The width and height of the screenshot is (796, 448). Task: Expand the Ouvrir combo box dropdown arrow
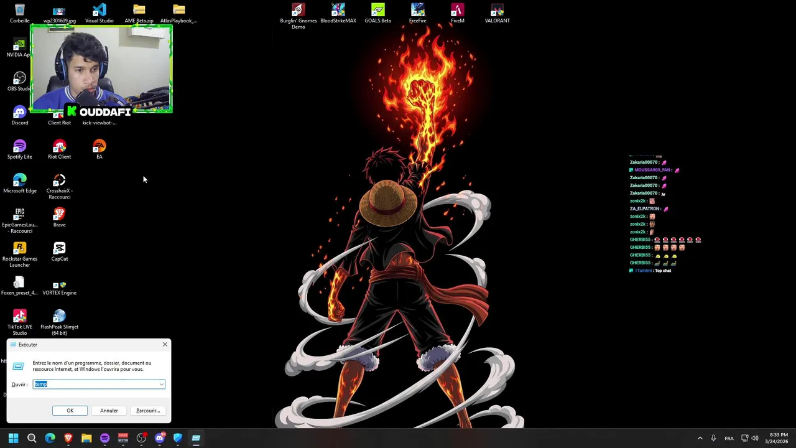(162, 384)
